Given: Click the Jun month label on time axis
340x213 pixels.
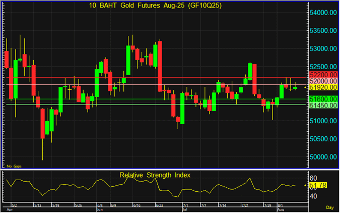Looking at the screenshot, I should pyautogui.click(x=99, y=208).
